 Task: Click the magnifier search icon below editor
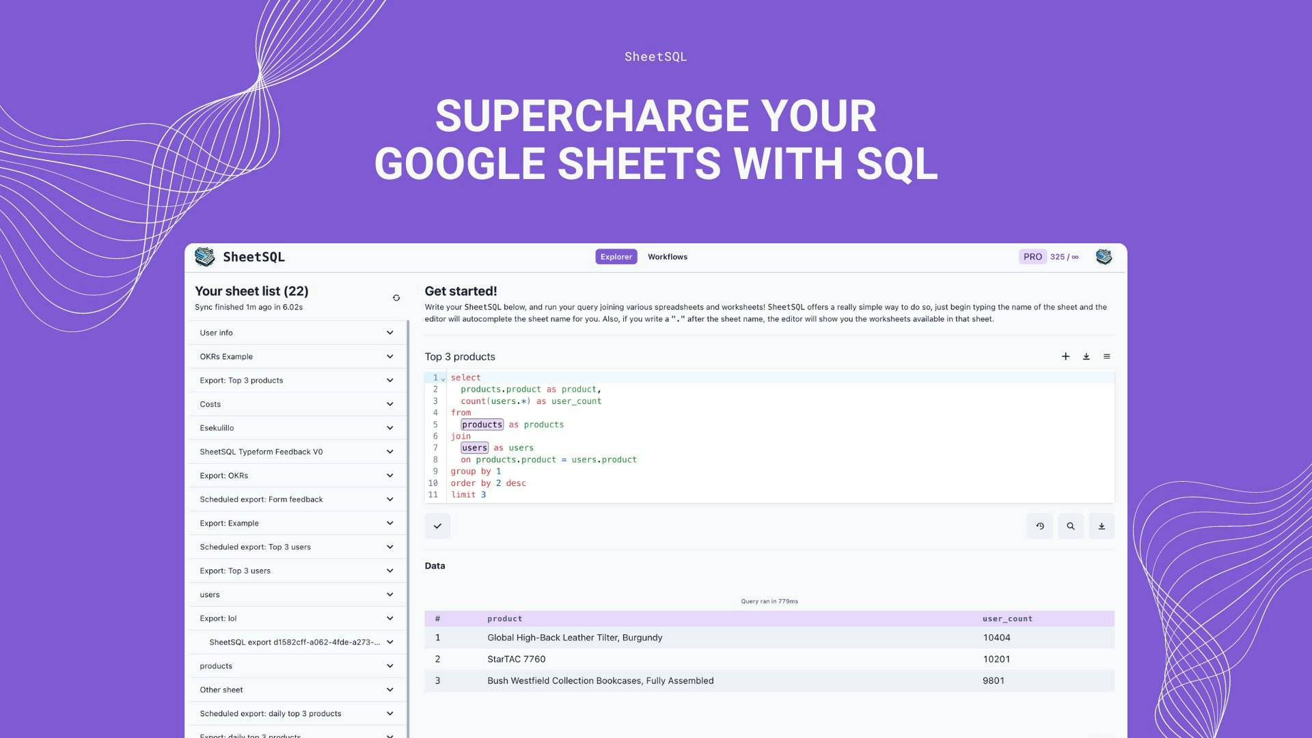click(x=1071, y=526)
